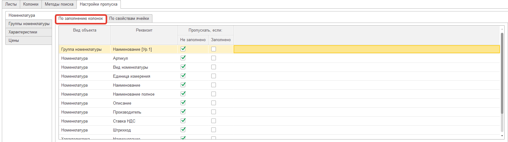Click the scroll up arrow of table

(x=502, y=29)
